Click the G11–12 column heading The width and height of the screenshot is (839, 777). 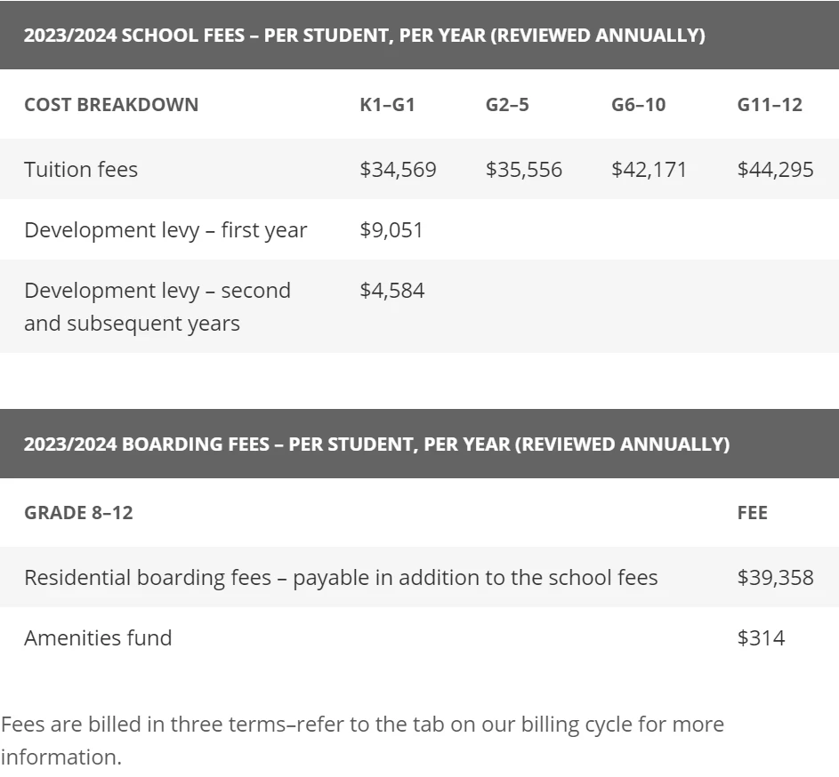770,105
